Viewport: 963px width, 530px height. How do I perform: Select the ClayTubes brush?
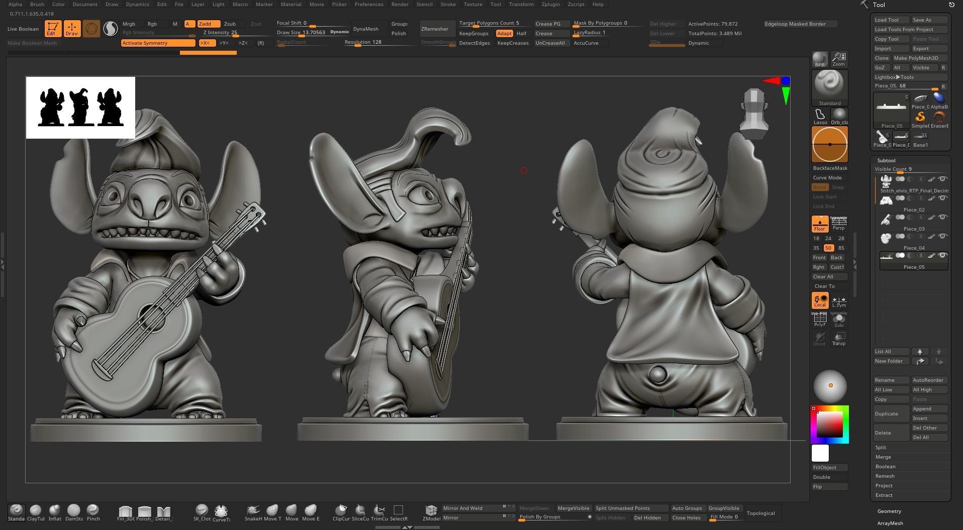(36, 512)
